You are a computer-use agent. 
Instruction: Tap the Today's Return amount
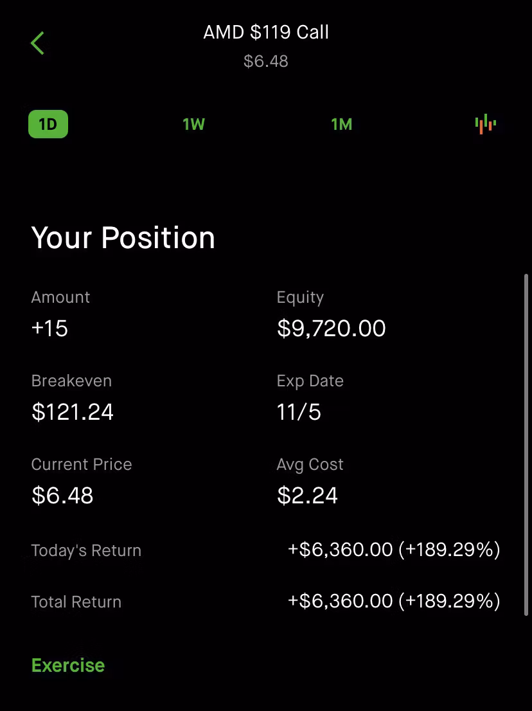point(393,550)
